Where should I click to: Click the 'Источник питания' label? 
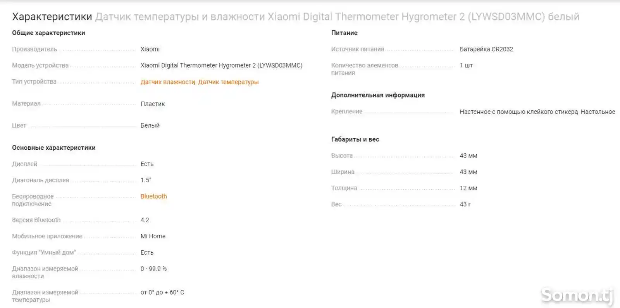click(x=358, y=49)
